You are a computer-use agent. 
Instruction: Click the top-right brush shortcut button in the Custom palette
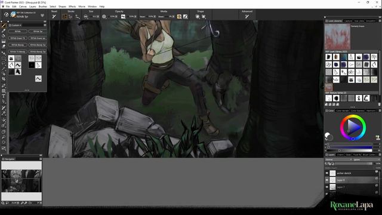pos(38,32)
